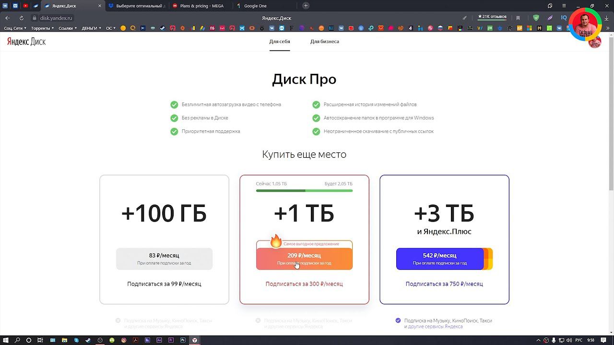Click Без рекламы в Диске feature text
614x345 pixels.
pos(205,118)
